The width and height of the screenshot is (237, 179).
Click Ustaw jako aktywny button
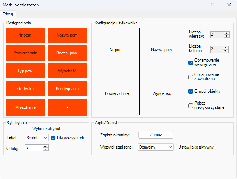tap(196, 147)
